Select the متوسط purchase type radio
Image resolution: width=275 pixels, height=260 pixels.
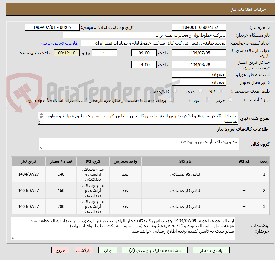(x=207, y=100)
